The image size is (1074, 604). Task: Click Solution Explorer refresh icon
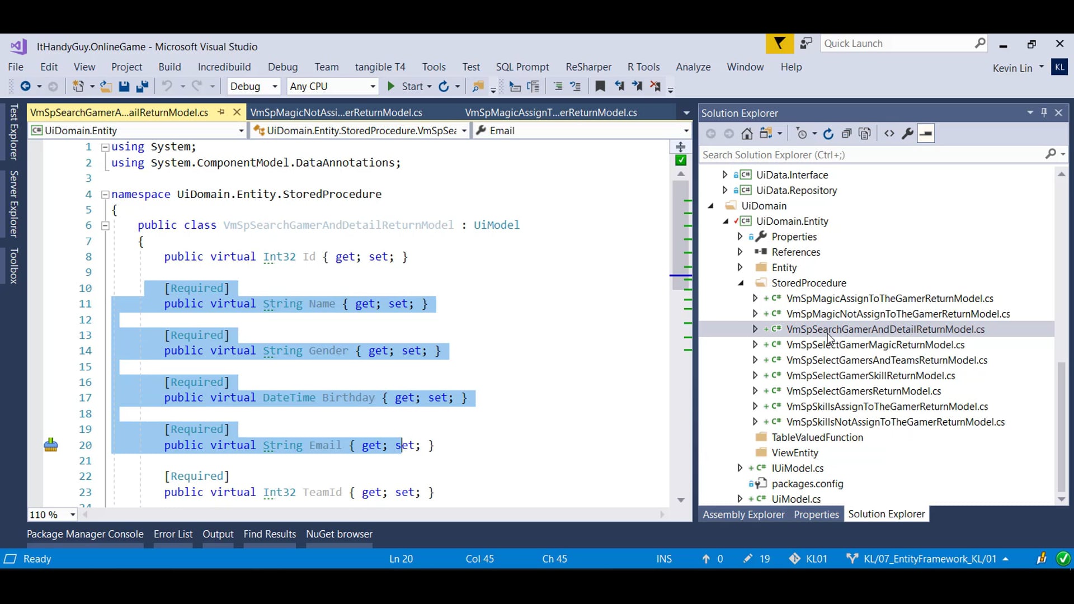828,134
